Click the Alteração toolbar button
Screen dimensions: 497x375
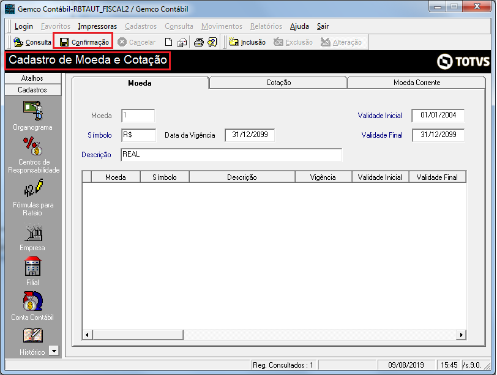[341, 42]
